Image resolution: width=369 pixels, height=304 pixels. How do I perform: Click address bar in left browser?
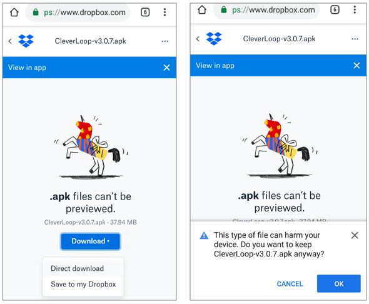pos(78,13)
